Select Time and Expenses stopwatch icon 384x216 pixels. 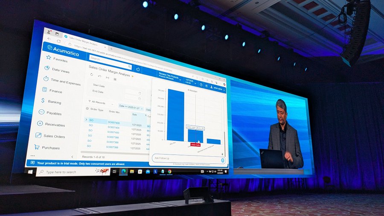[x=46, y=79]
